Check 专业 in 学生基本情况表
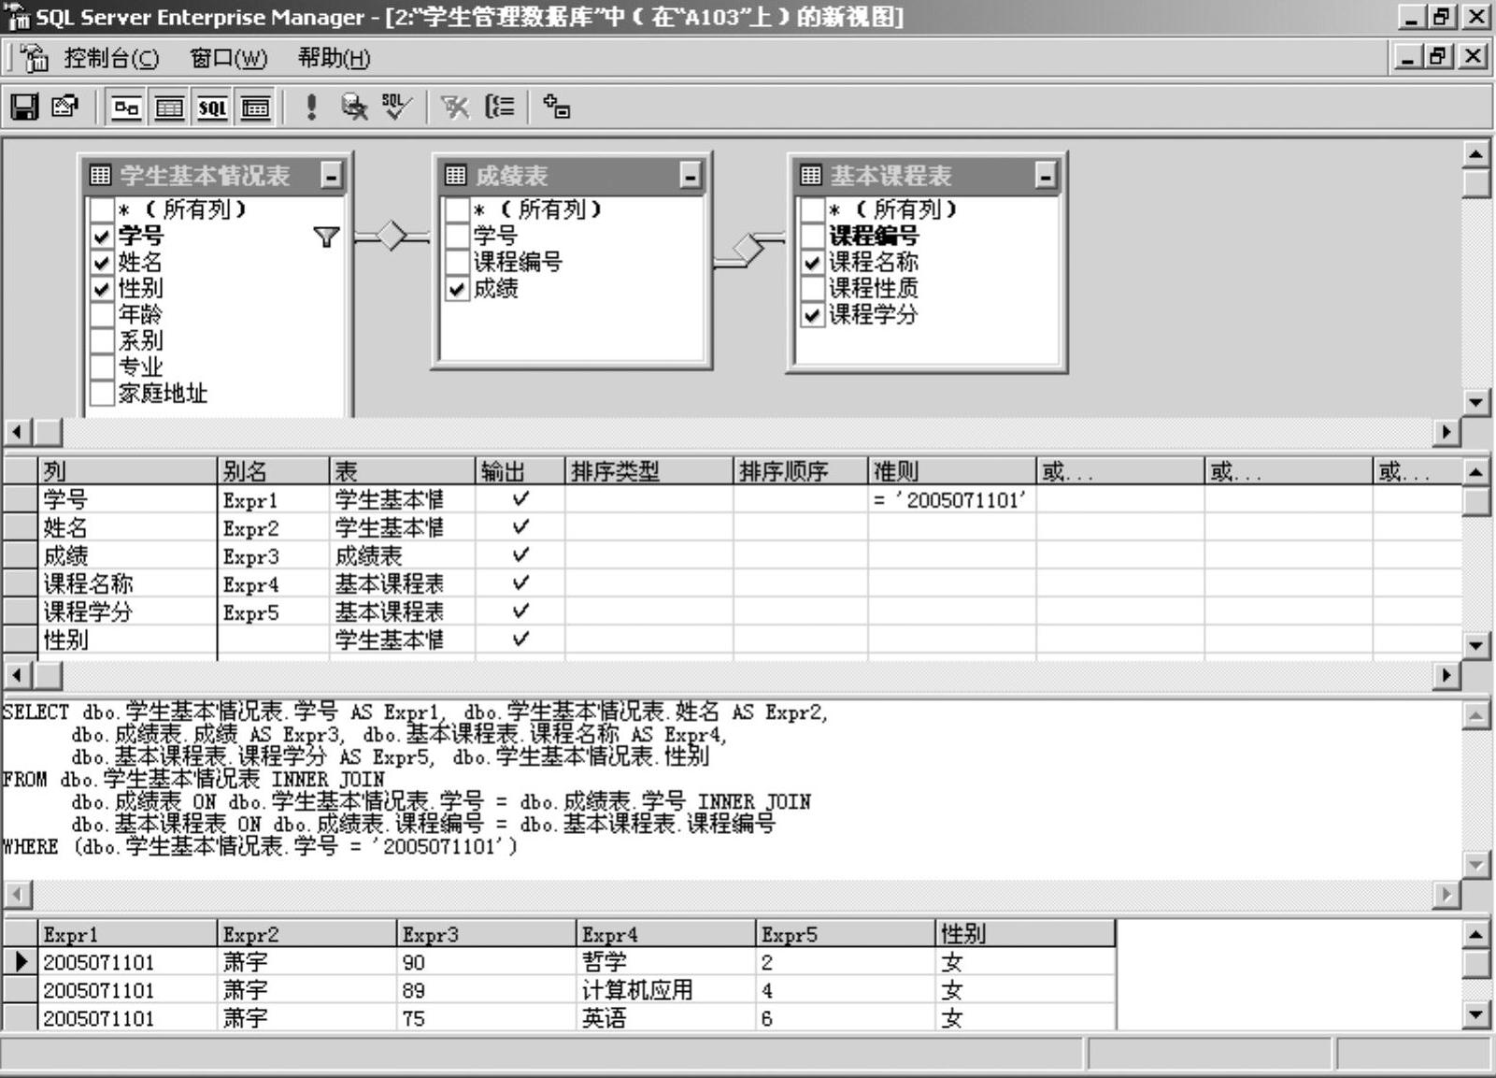 click(102, 367)
